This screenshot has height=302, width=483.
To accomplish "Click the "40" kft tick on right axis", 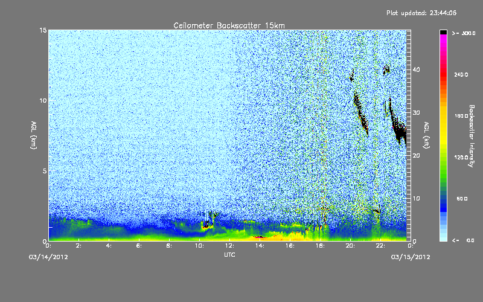I will pyautogui.click(x=416, y=69).
